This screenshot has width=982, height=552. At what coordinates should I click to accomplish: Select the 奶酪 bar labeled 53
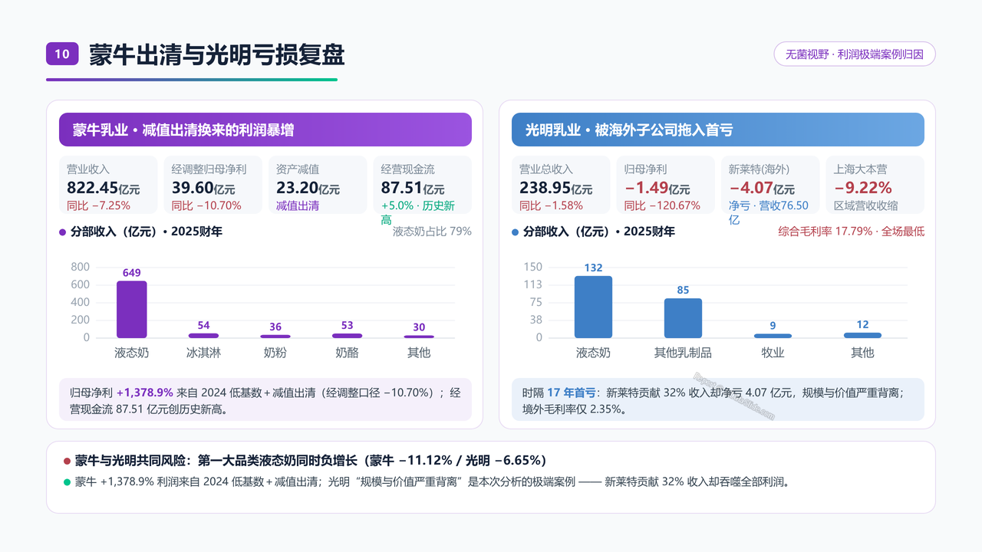pos(348,336)
